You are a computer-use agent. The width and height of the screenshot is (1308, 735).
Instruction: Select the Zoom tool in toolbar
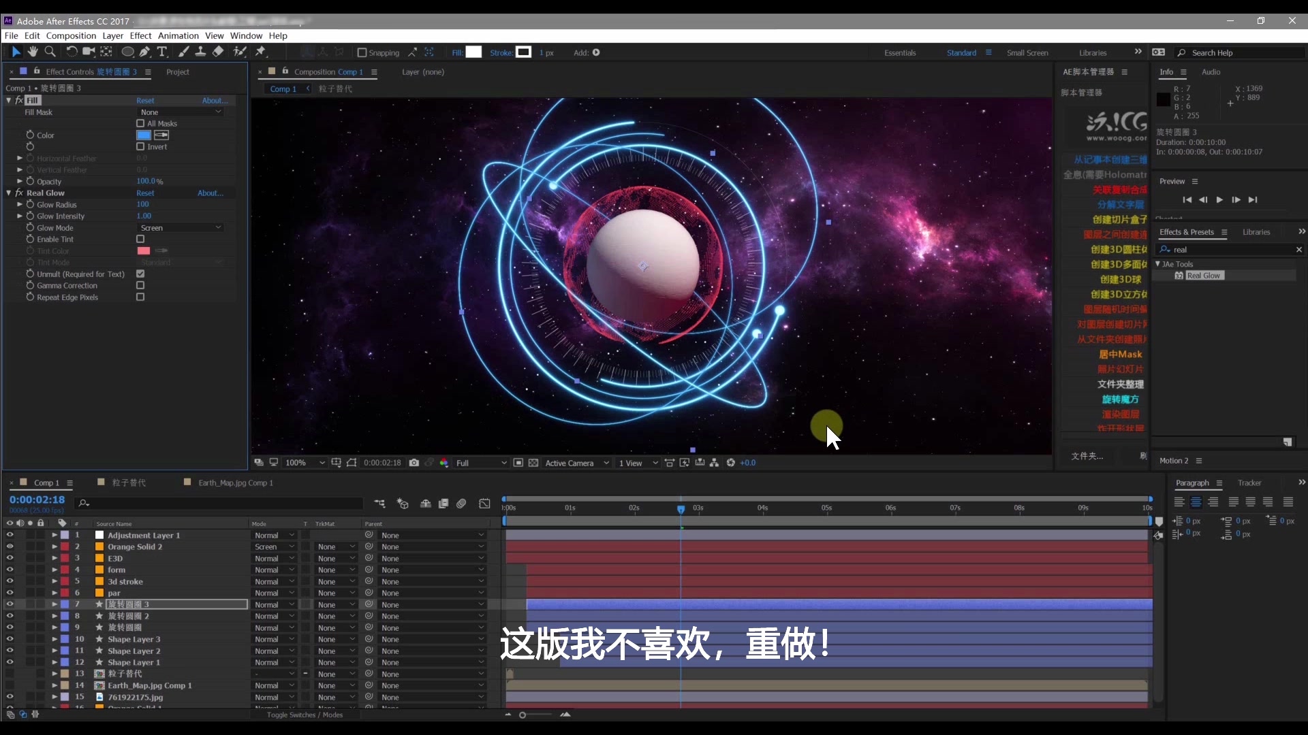50,52
